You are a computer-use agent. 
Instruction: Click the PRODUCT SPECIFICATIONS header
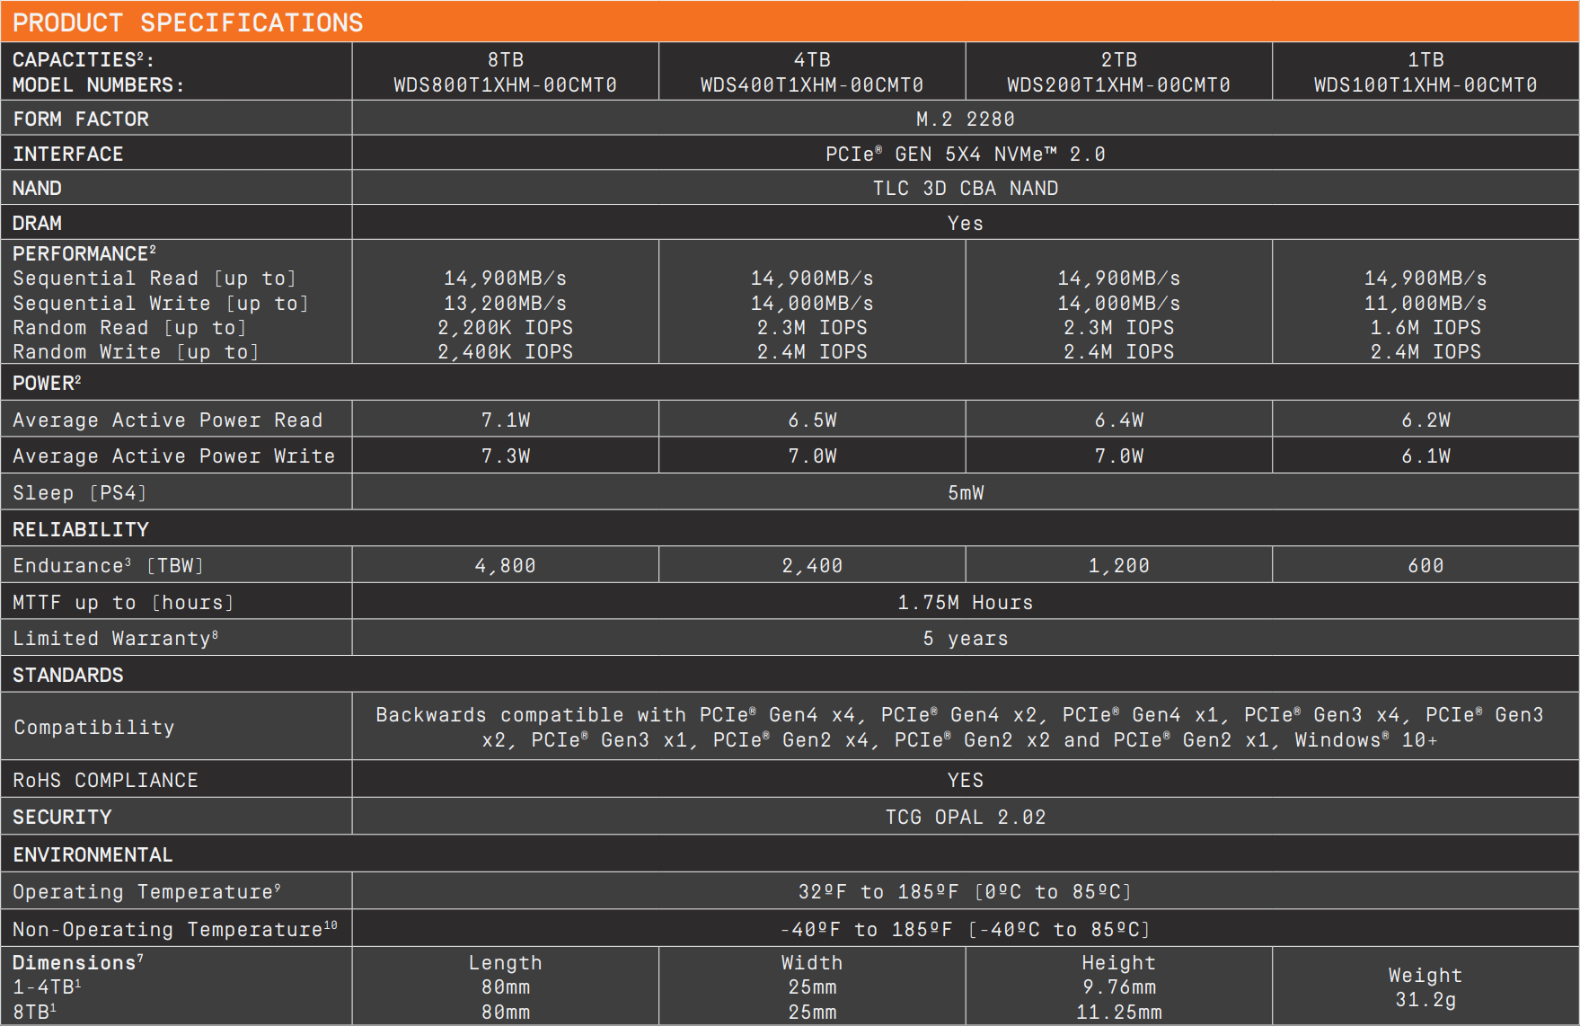tap(188, 22)
